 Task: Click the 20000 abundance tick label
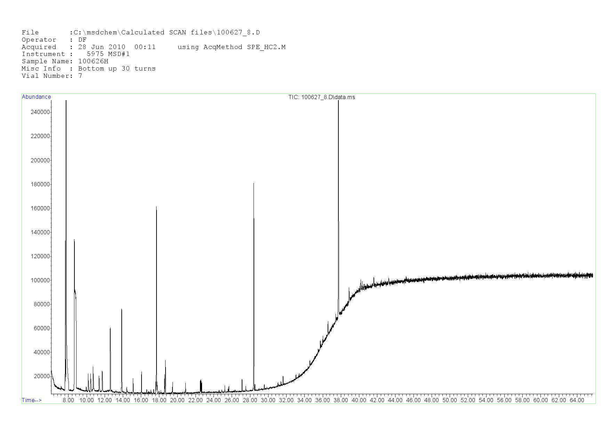point(42,376)
